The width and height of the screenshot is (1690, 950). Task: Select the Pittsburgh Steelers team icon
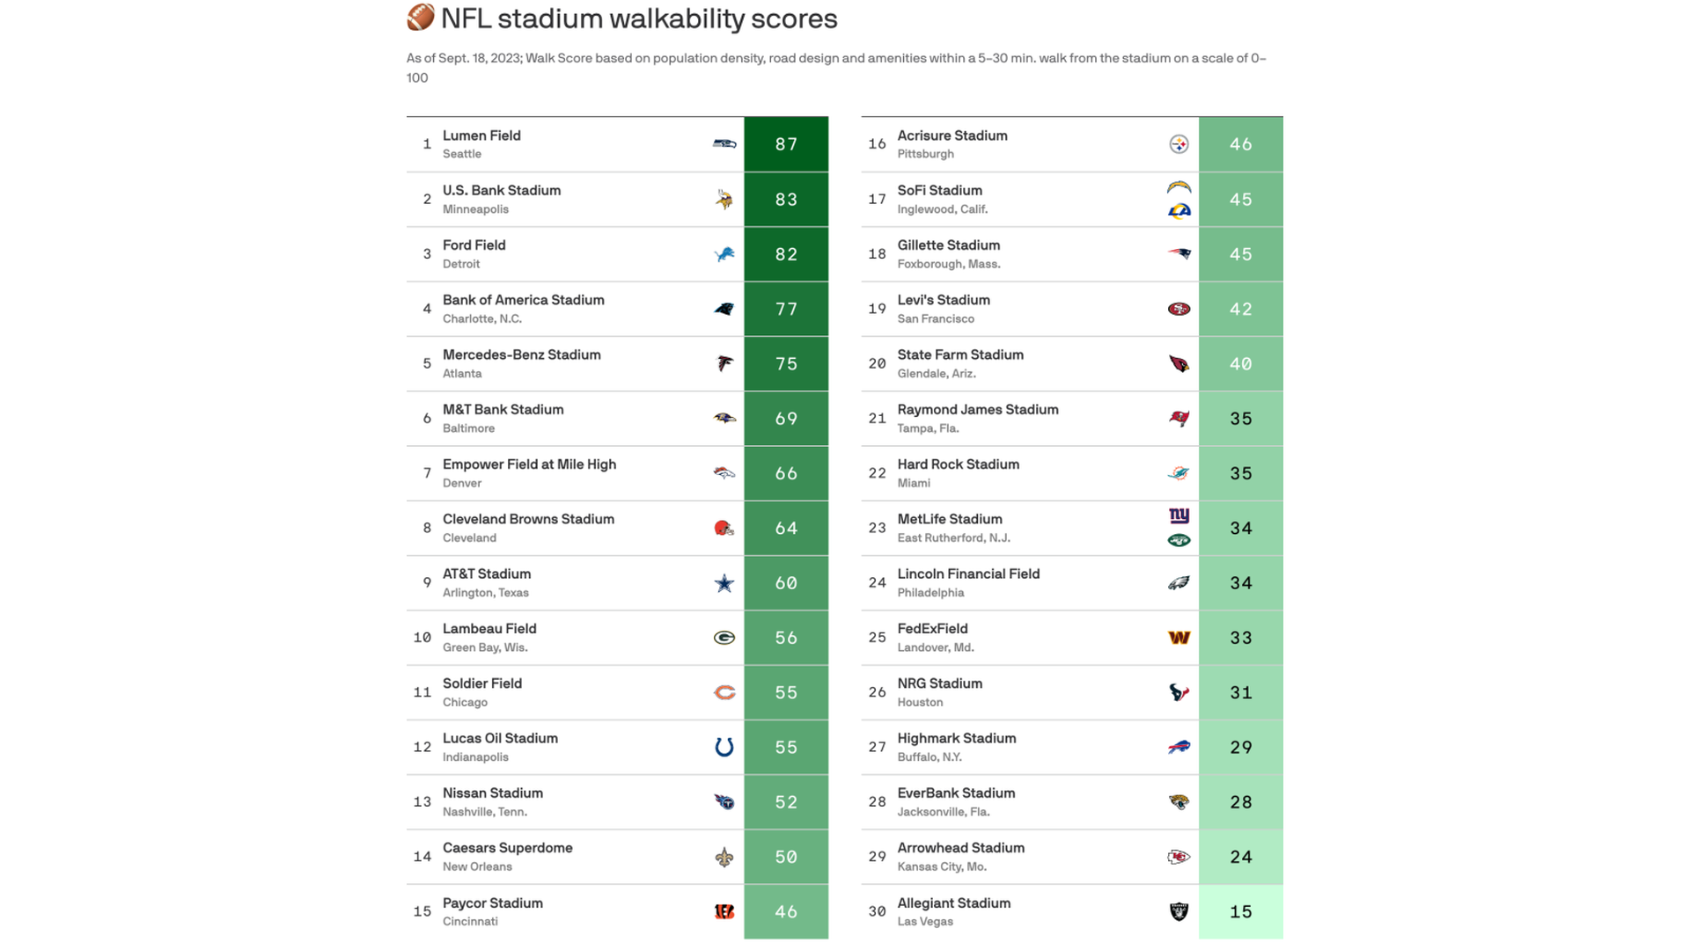point(1176,144)
